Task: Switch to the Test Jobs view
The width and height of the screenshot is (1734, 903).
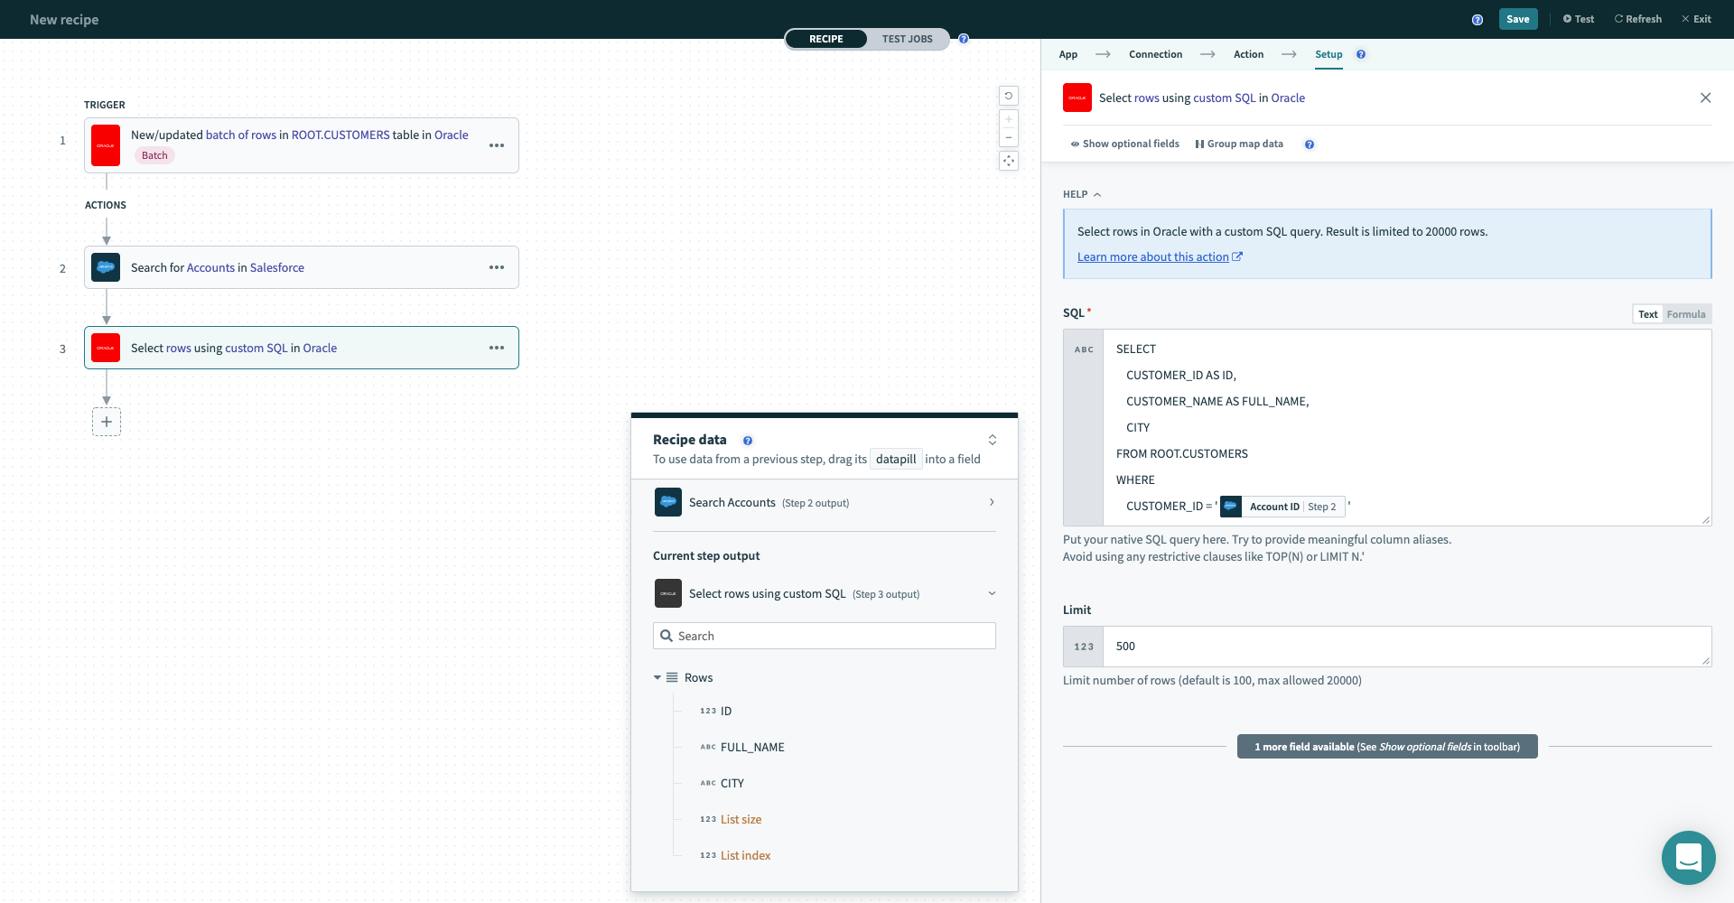Action: 907,39
